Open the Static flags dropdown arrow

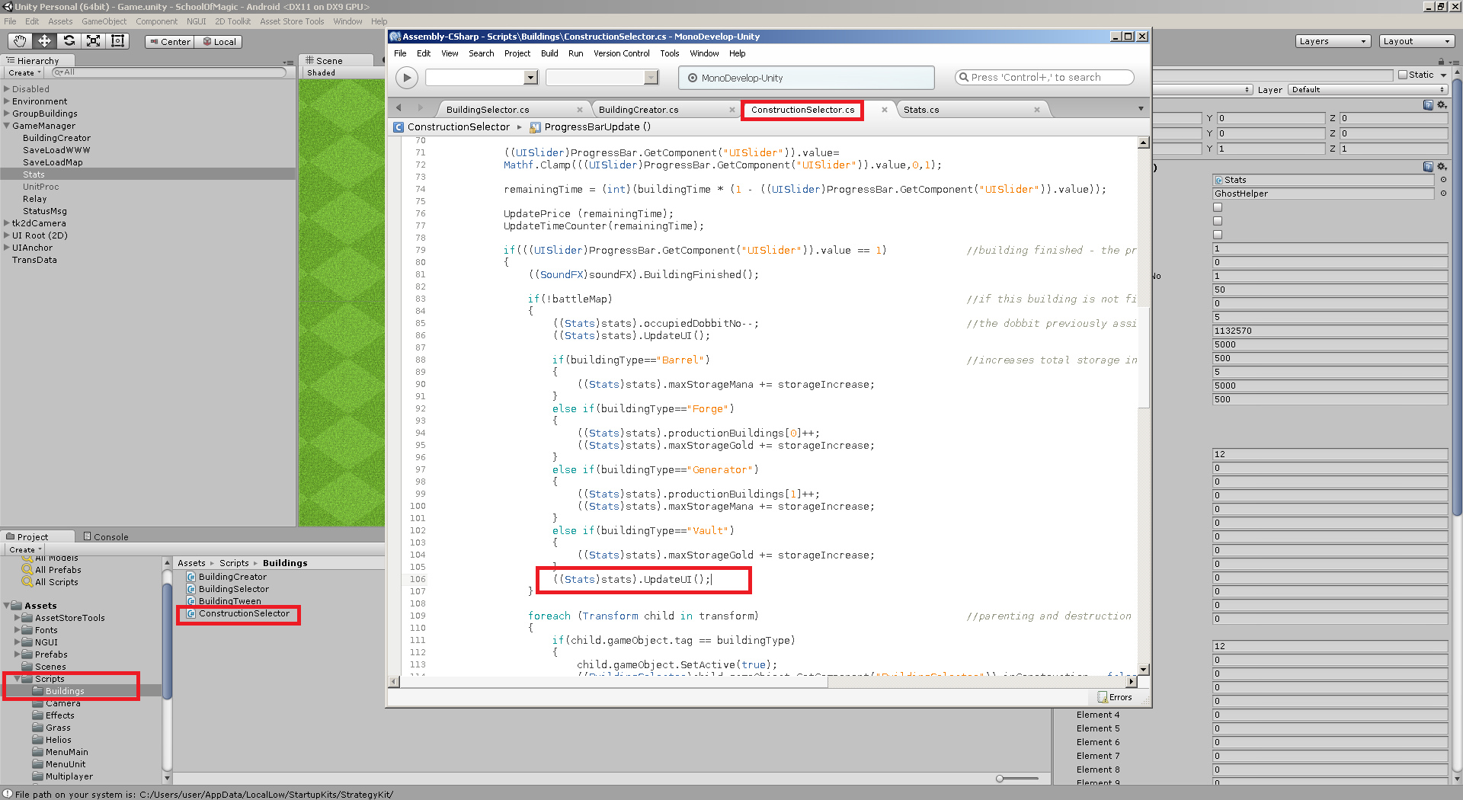(x=1443, y=75)
